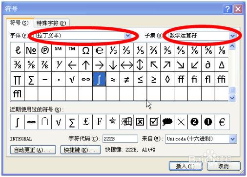Viewport: 247px width, 177px height.
Task: Click the 字符代码 character code field
Action: (x=120, y=139)
